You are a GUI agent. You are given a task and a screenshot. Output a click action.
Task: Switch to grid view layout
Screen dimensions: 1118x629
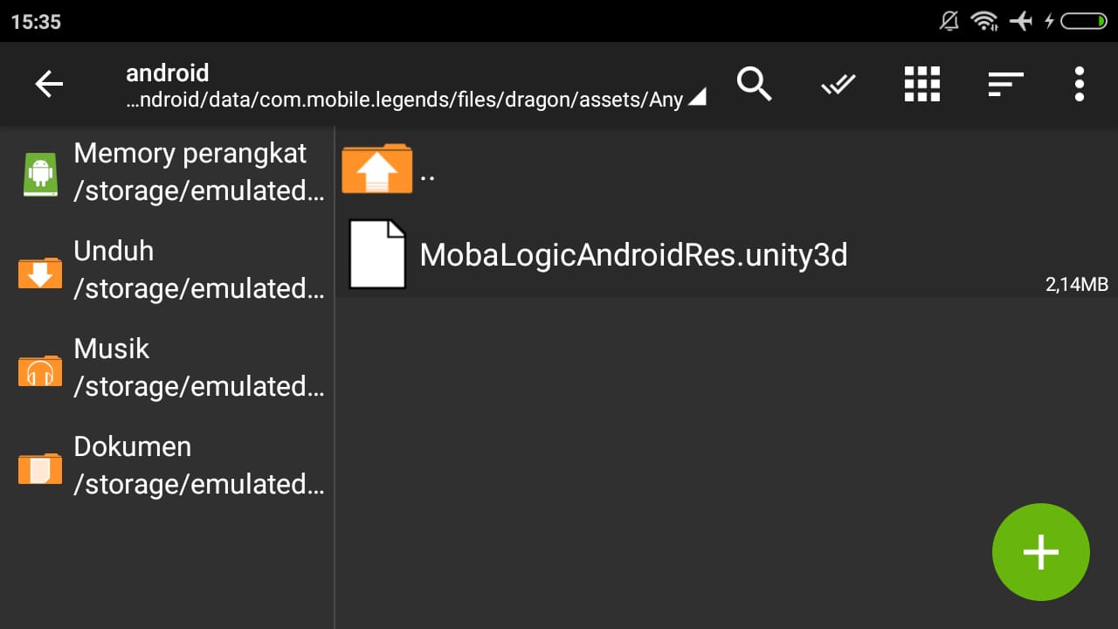(921, 84)
